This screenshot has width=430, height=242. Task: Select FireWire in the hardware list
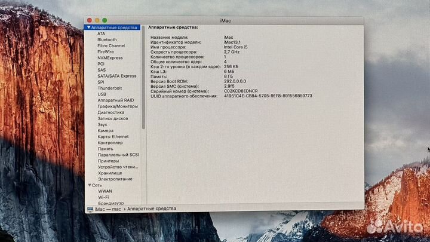point(106,51)
